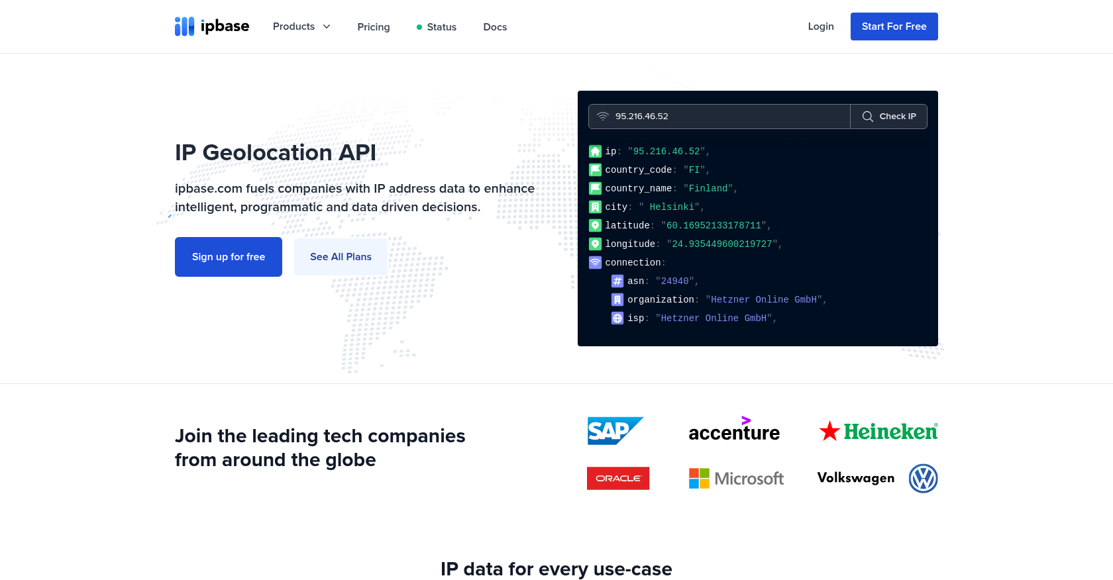
Task: Click the magnifier icon in Check IP
Action: [x=867, y=117]
